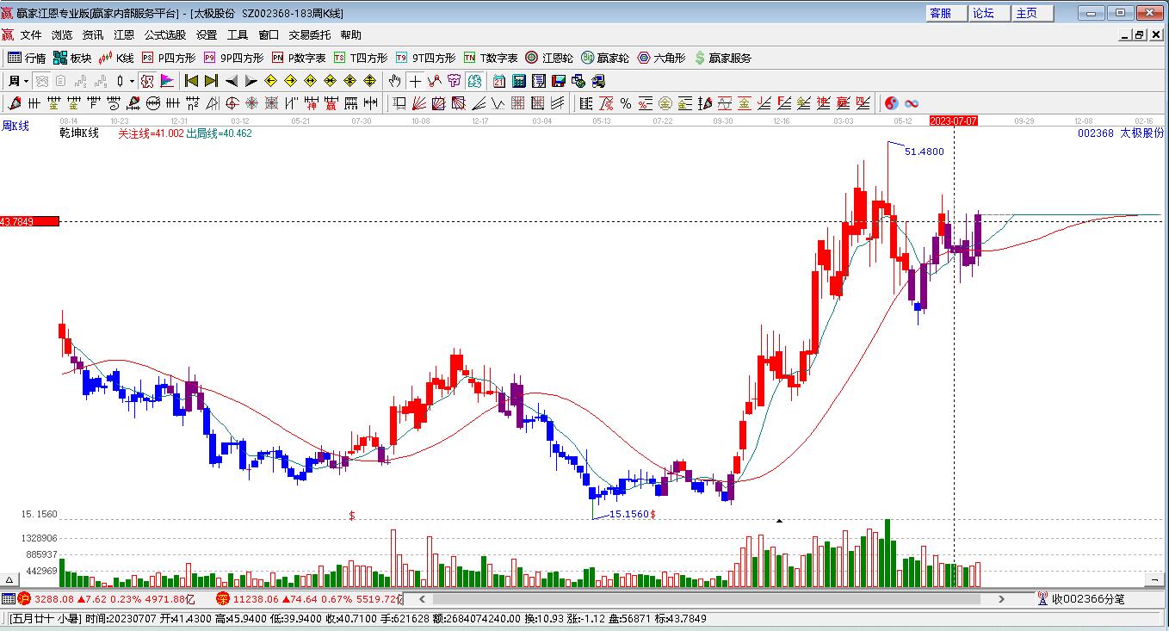Open the 交易委托 menu
The width and height of the screenshot is (1169, 631).
tap(309, 35)
